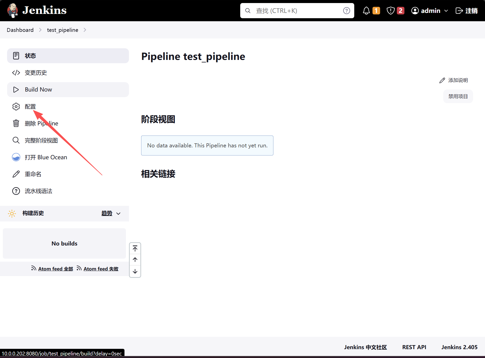Open 配置 configuration page
Viewport: 485px width, 358px height.
68,106
